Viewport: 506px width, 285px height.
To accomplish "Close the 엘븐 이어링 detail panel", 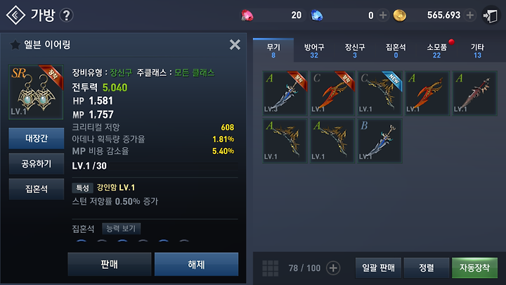I will tap(235, 44).
